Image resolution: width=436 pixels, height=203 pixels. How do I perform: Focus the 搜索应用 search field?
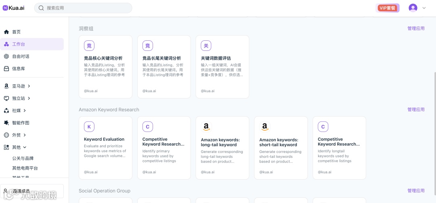pos(83,8)
